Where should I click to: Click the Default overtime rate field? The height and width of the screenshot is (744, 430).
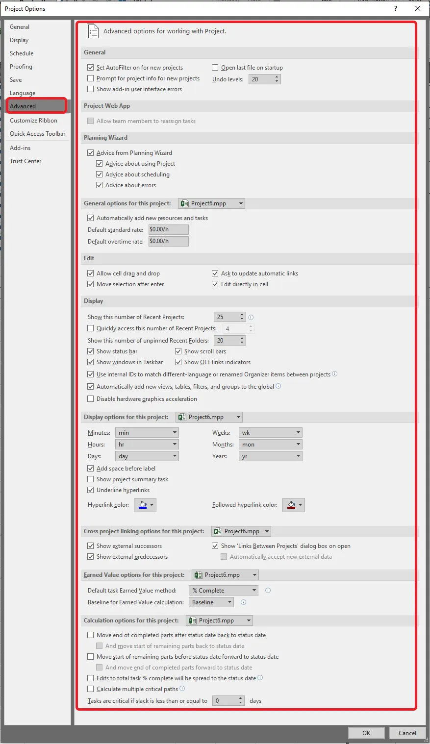(168, 241)
